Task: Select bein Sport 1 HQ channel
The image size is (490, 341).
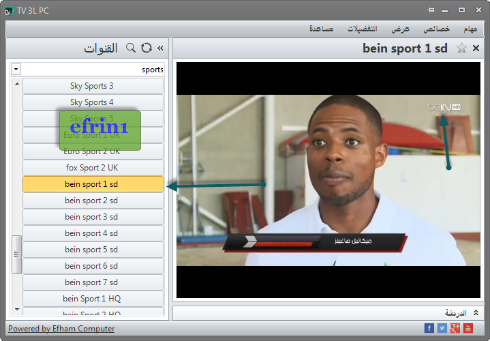Action: tap(93, 299)
